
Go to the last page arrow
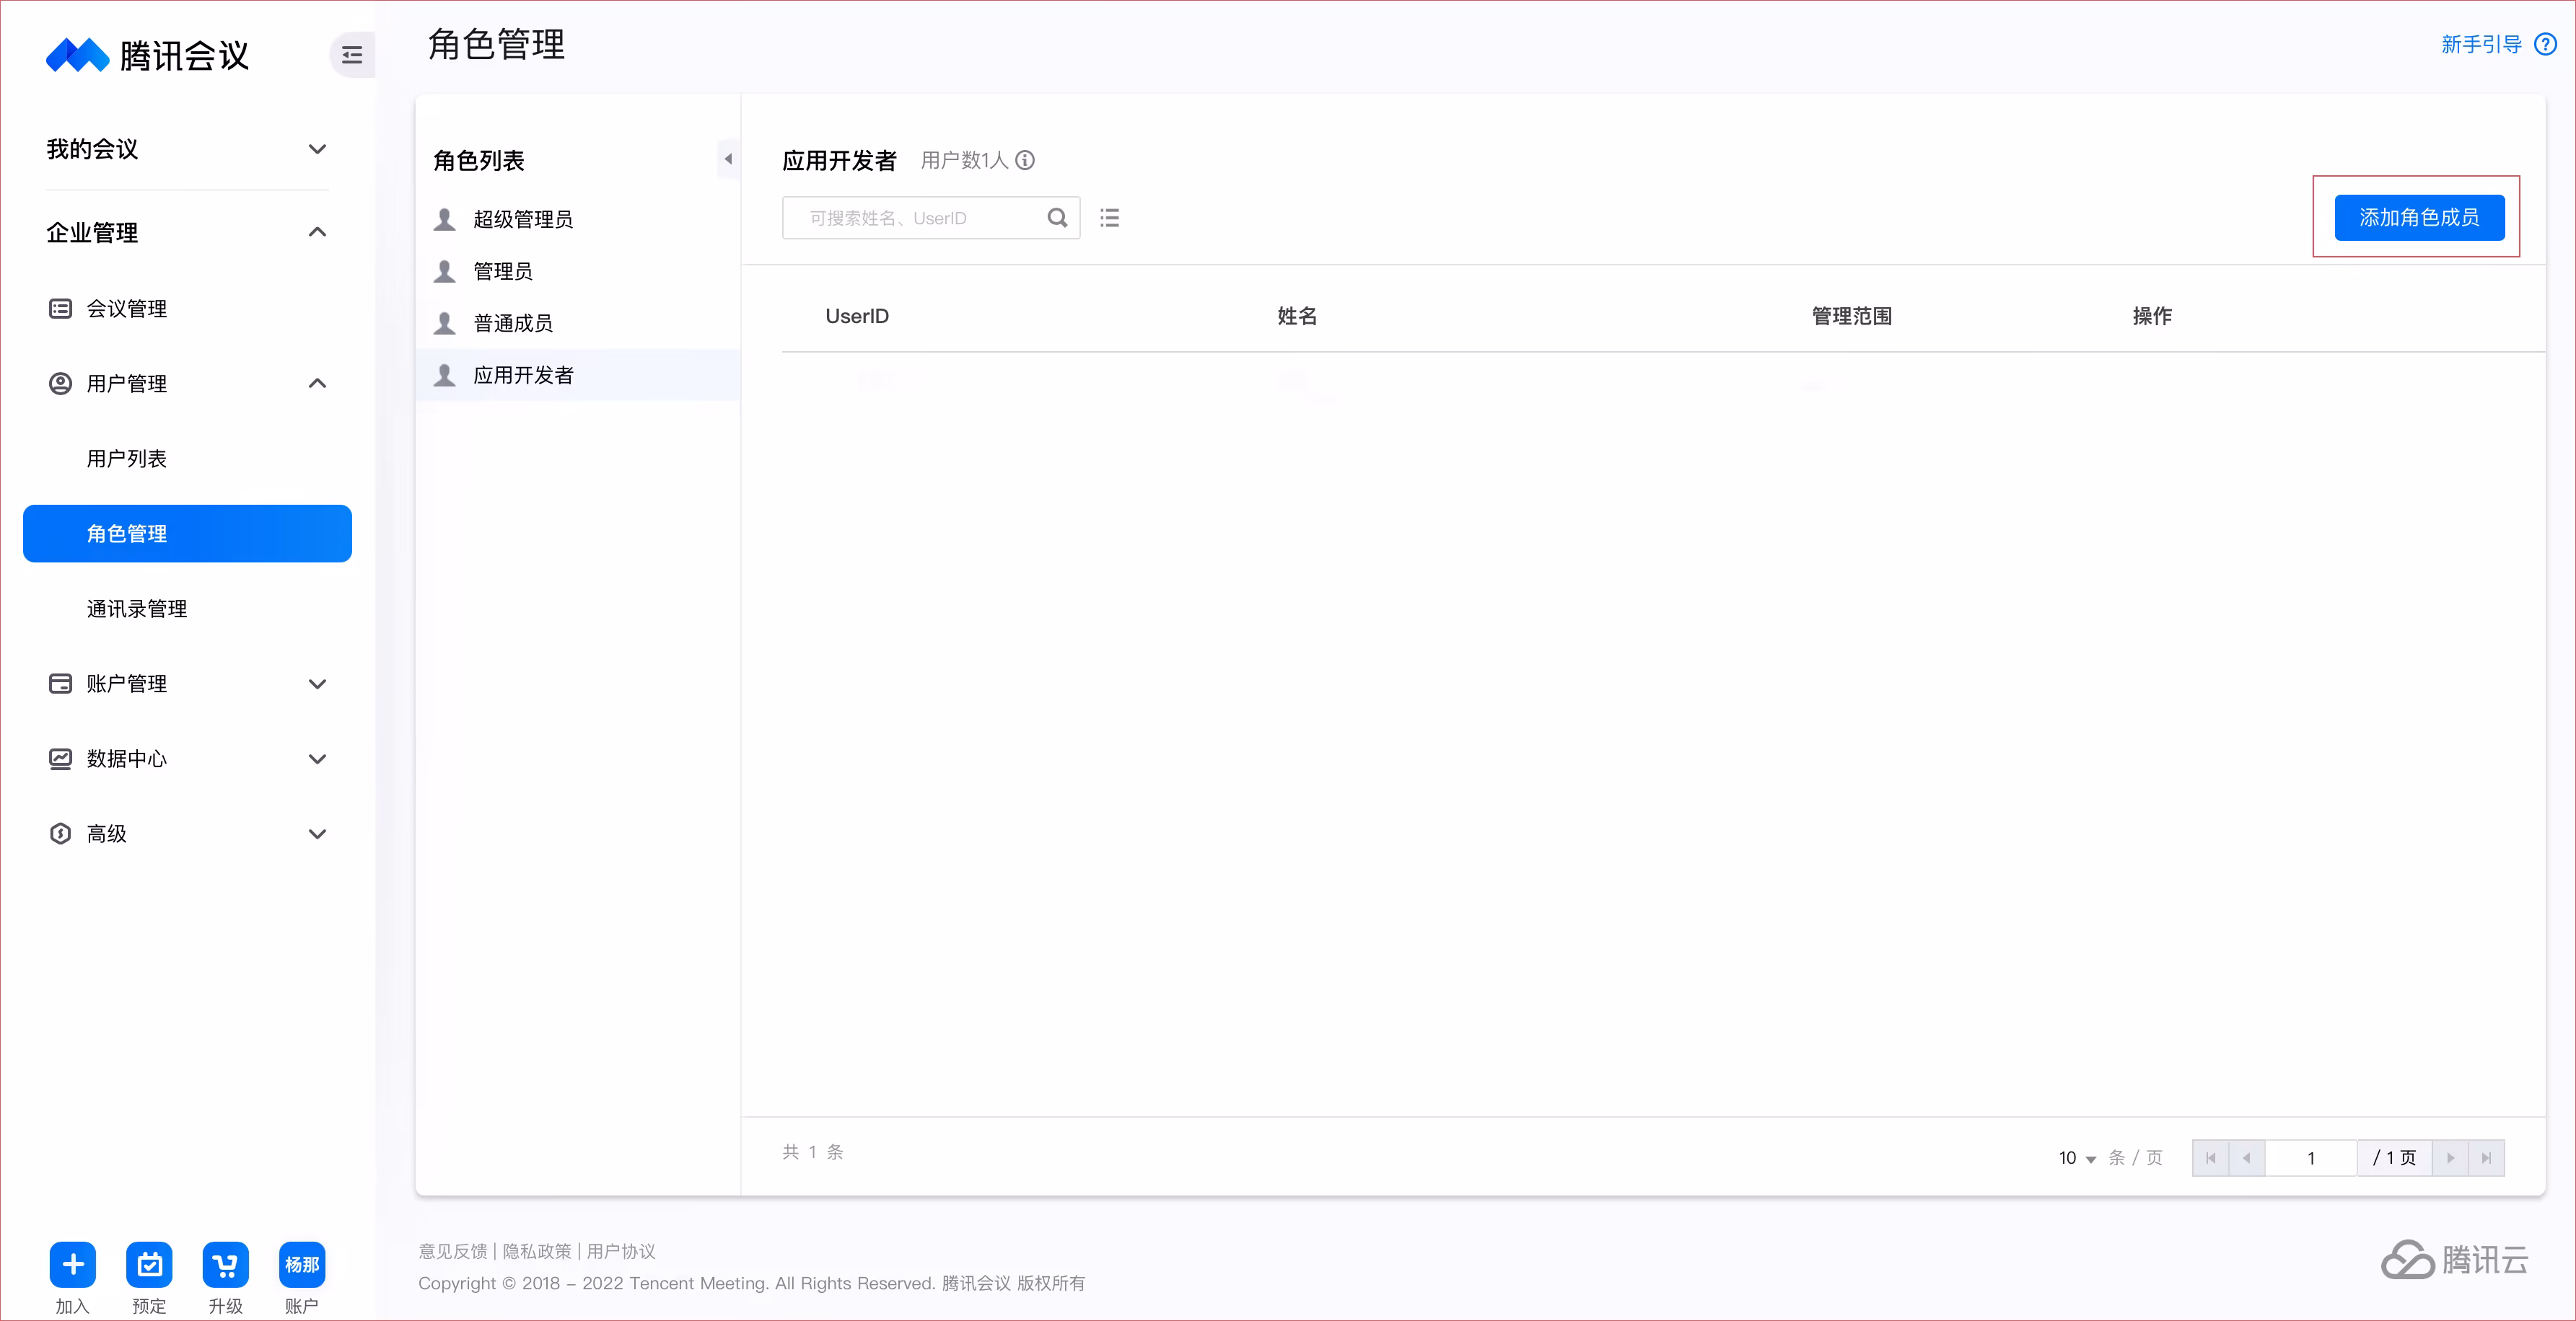click(x=2486, y=1158)
